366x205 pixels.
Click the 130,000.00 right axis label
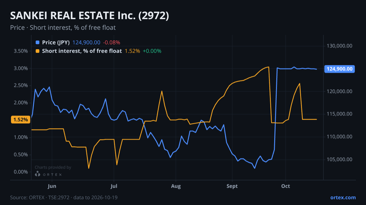click(x=340, y=46)
